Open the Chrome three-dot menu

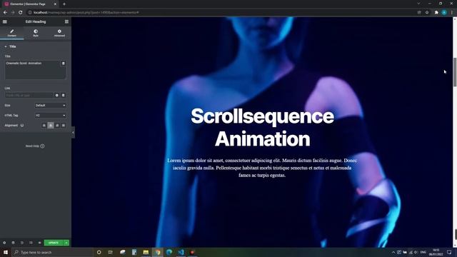pos(452,13)
